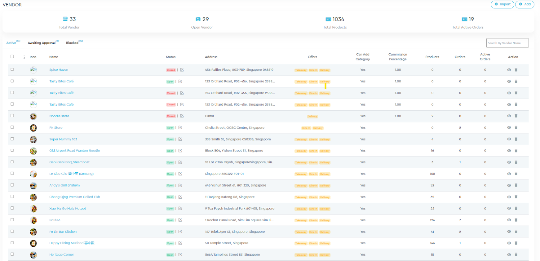Delete Le Xiao Chu (Sumang) vendor
This screenshot has width=540, height=261.
click(x=516, y=174)
